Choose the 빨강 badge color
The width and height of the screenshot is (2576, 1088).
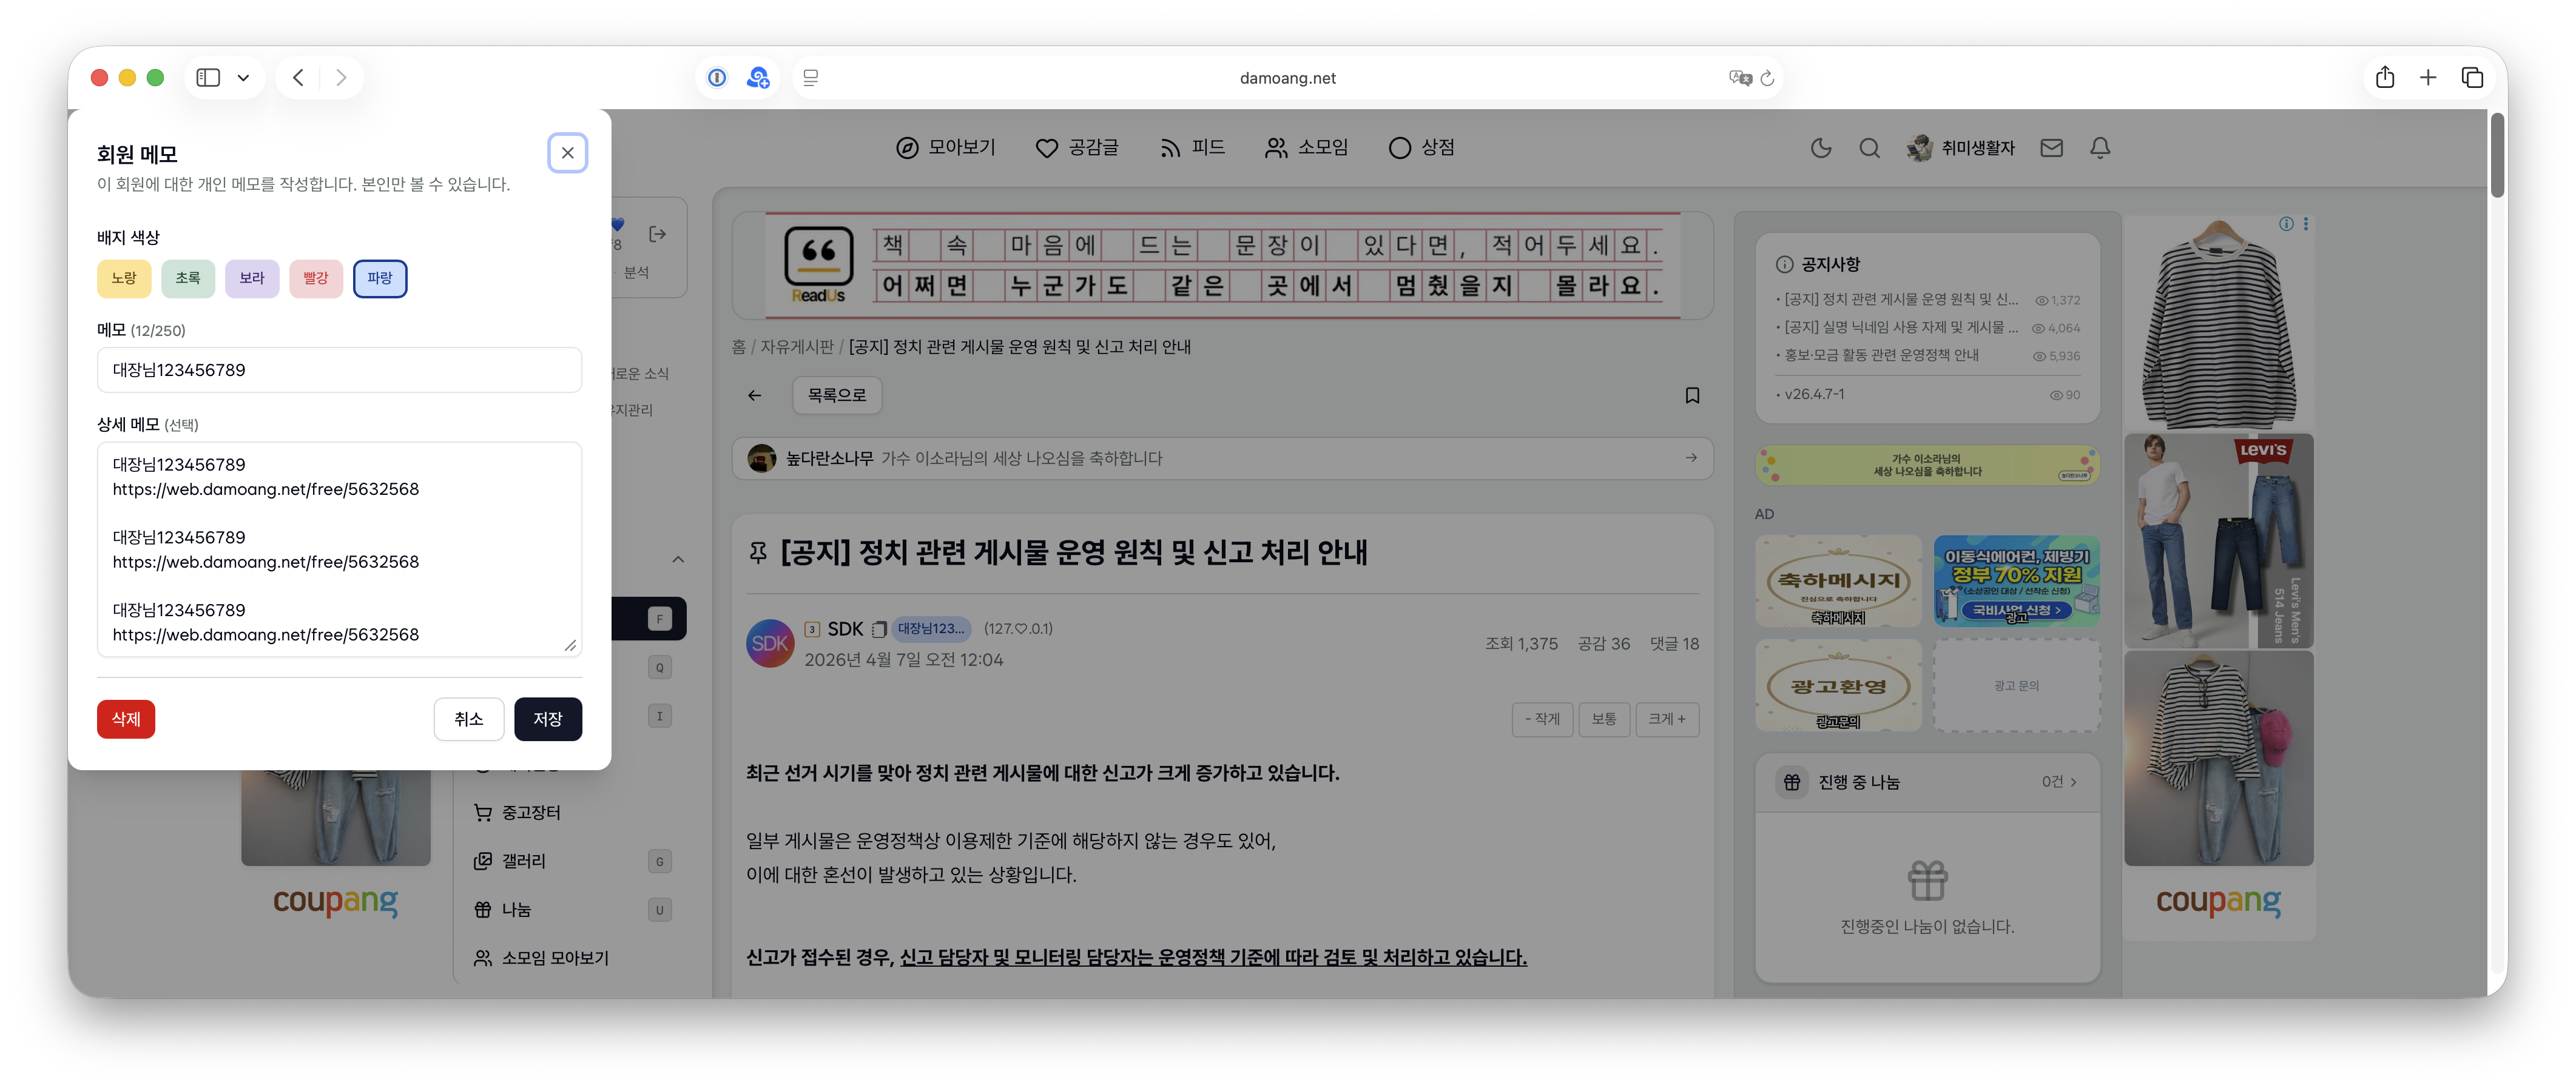click(316, 278)
